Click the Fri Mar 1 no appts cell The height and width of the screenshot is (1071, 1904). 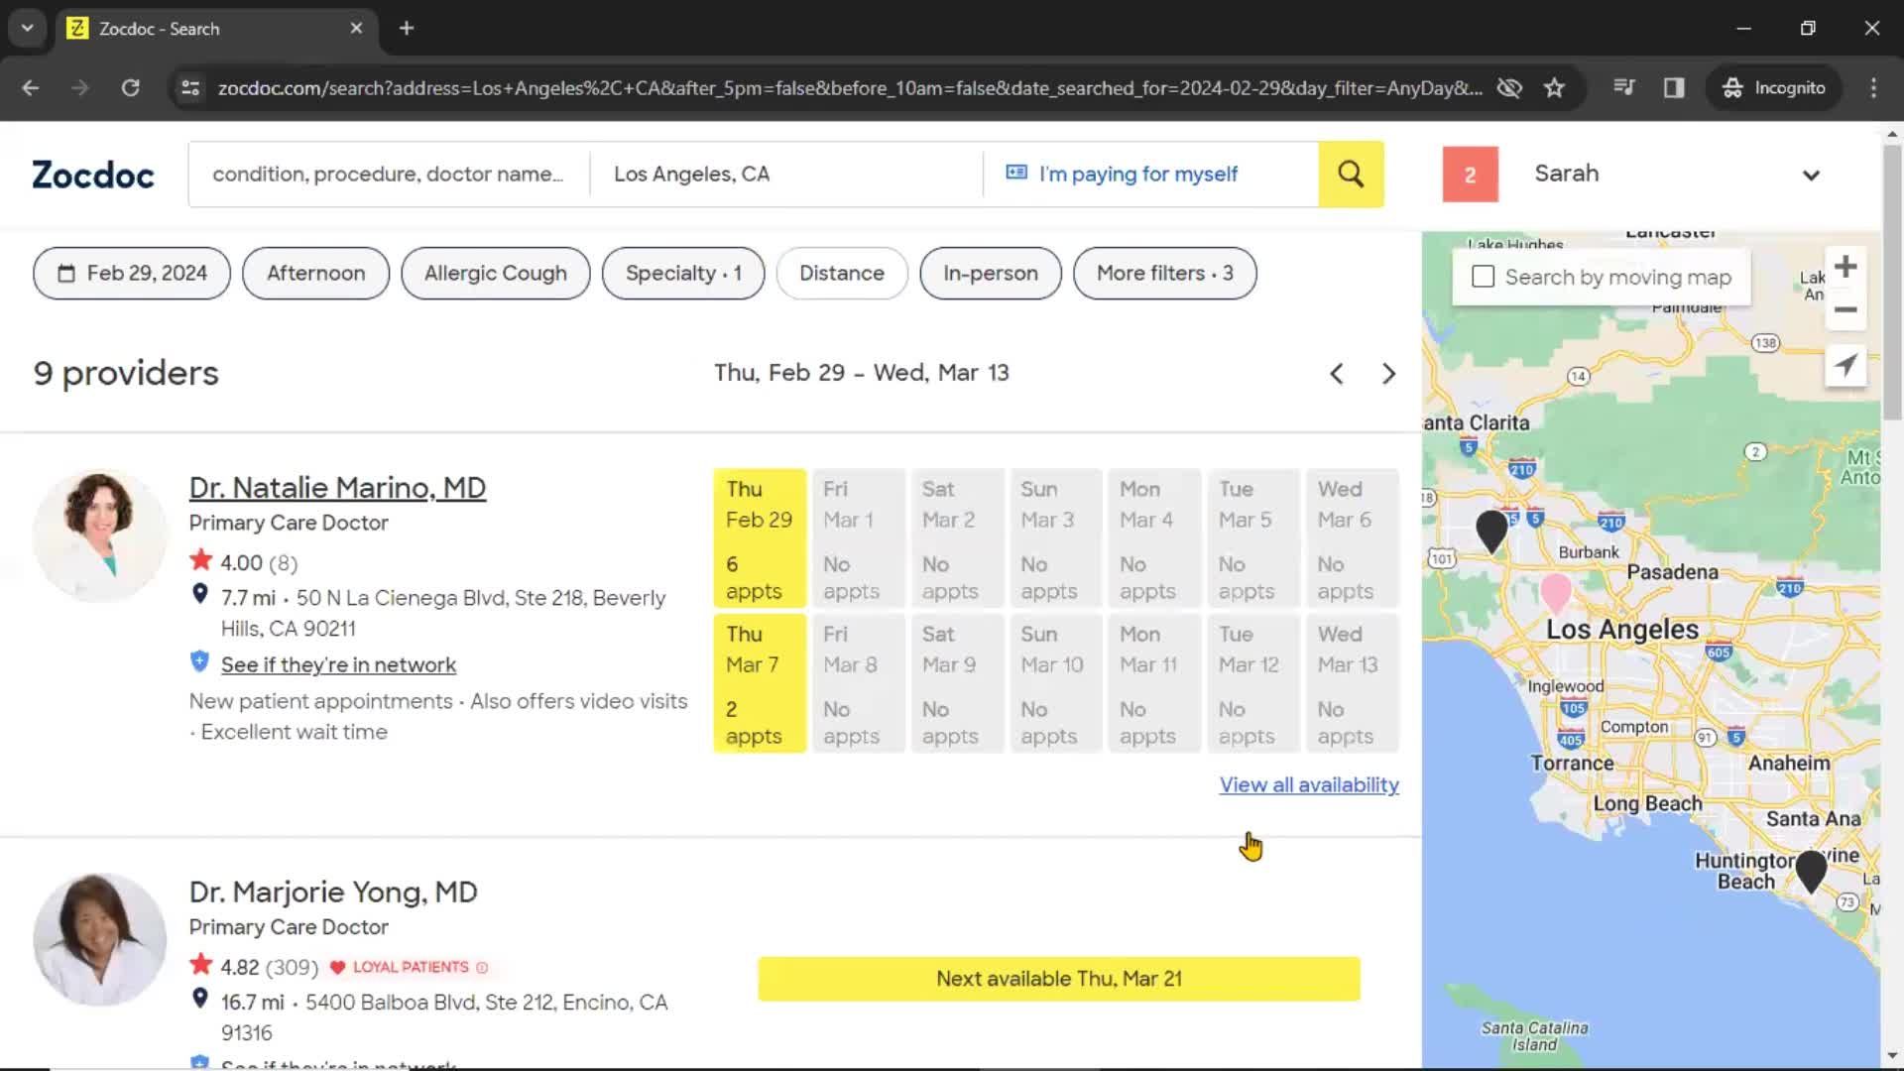858,538
